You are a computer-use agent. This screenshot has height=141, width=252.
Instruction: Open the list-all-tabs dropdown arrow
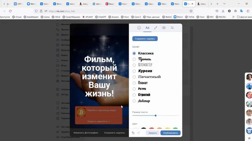point(224,4)
